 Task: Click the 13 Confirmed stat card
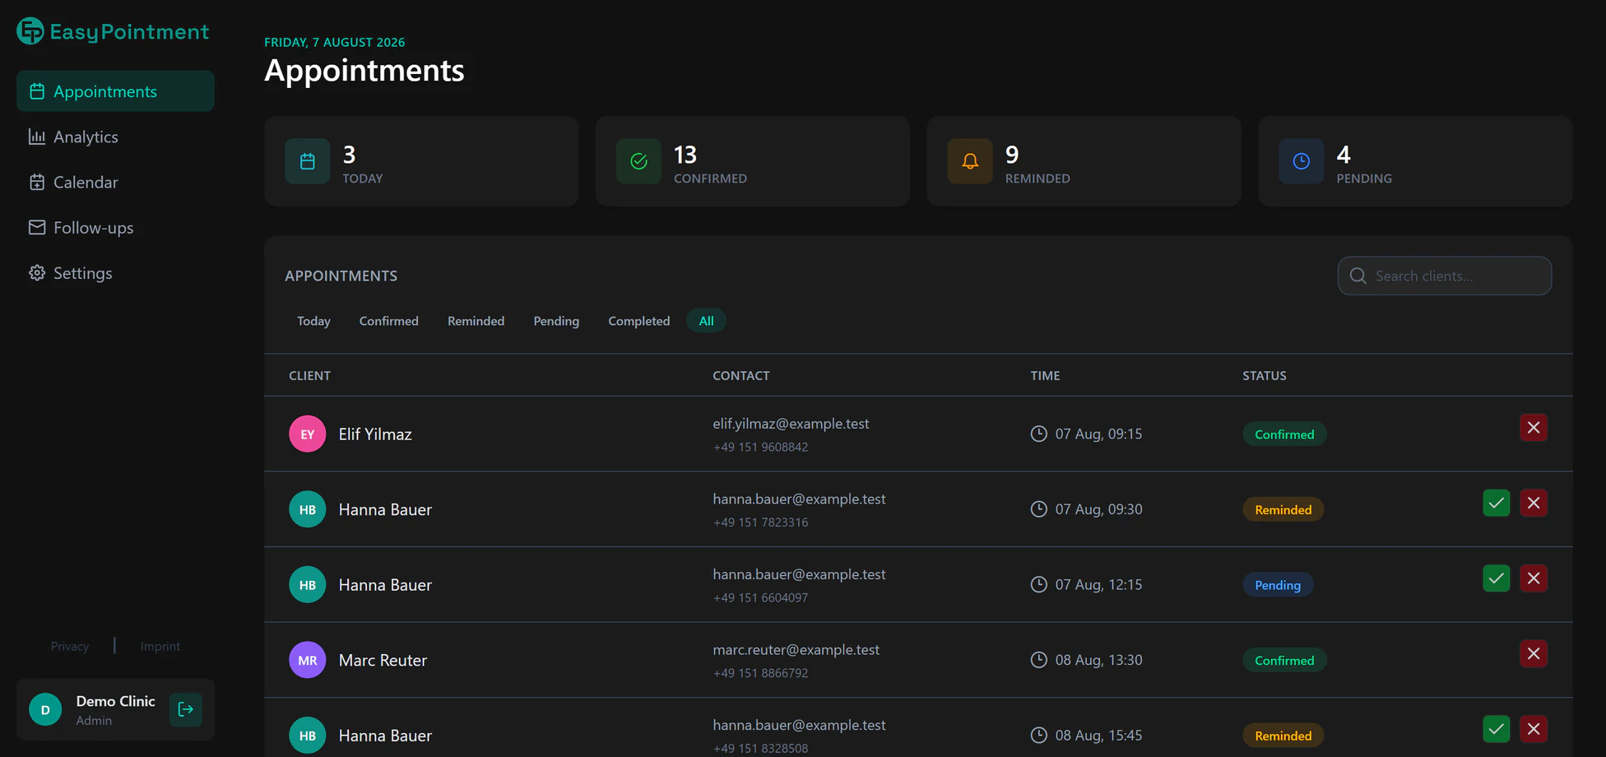(x=753, y=161)
